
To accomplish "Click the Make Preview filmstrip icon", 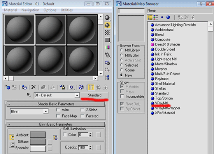I will pyautogui.click(x=107, y=55).
